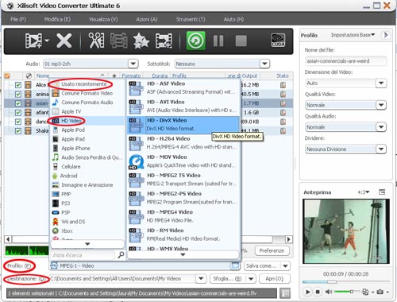This screenshot has width=397, height=302.
Task: Click status icon of asian row
Action: click(283, 103)
